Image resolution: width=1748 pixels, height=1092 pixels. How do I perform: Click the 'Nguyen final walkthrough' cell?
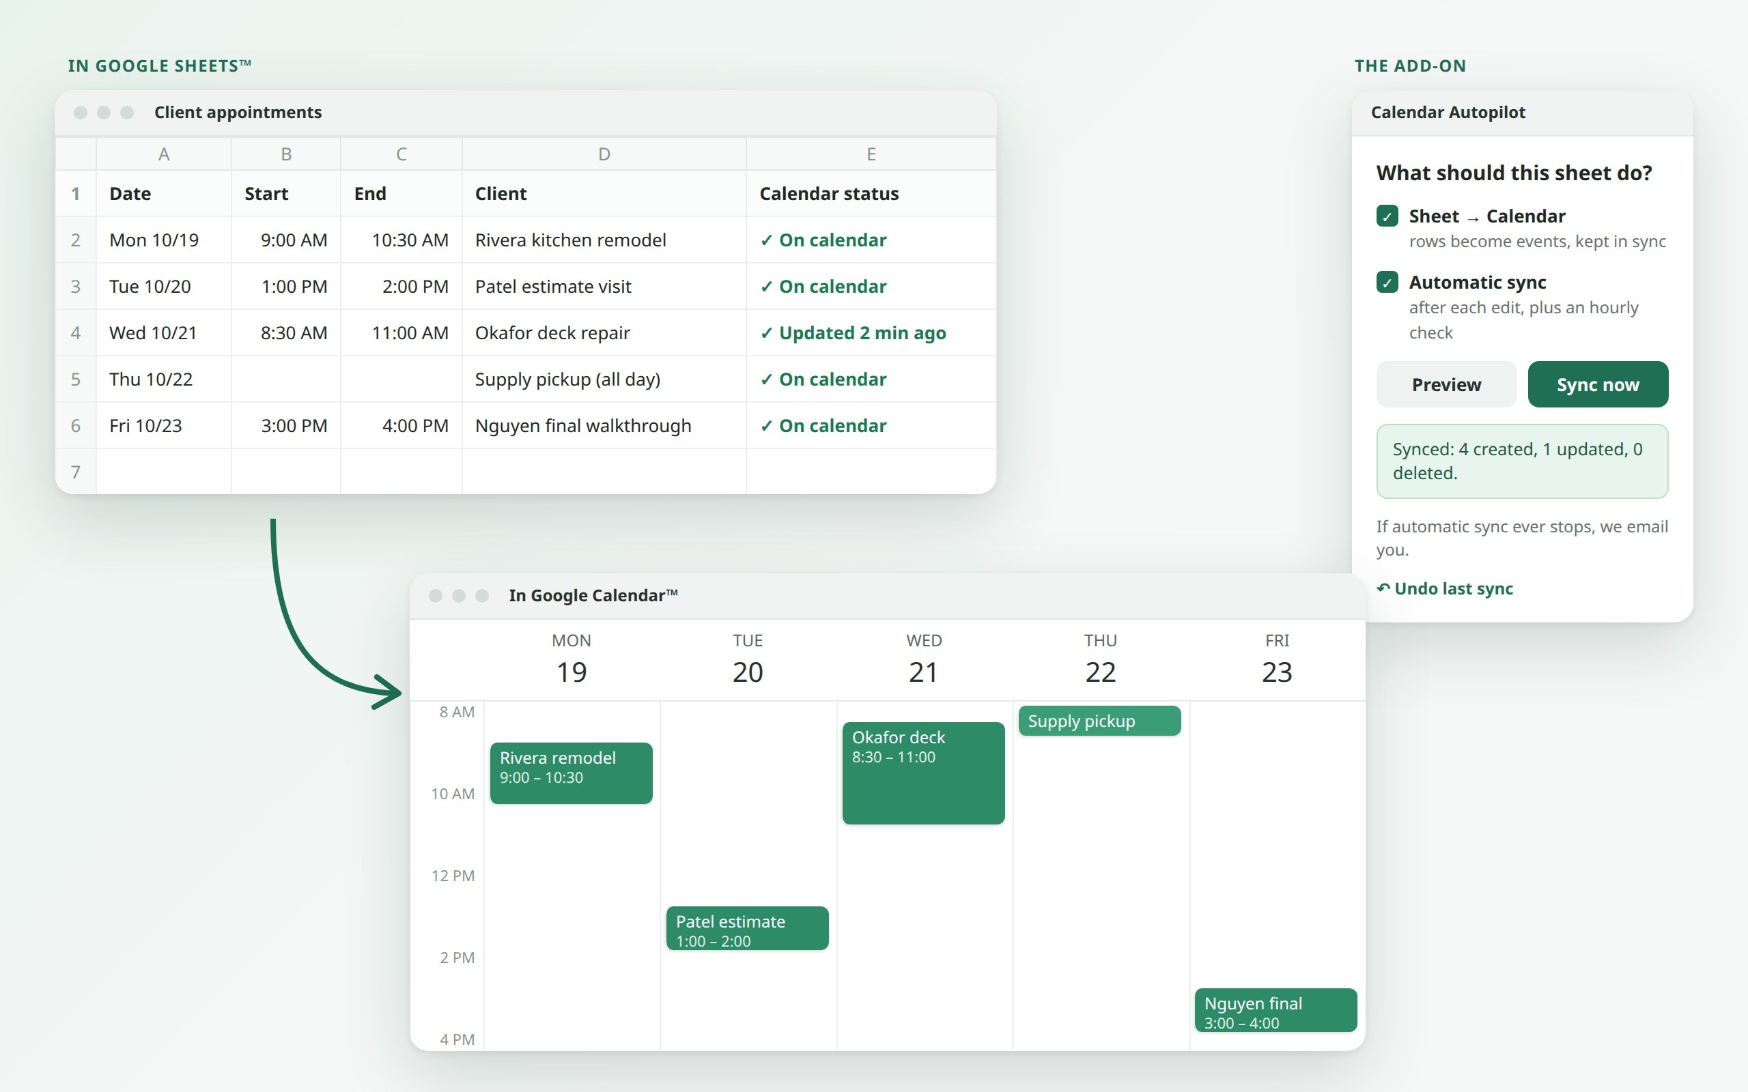[x=604, y=425]
